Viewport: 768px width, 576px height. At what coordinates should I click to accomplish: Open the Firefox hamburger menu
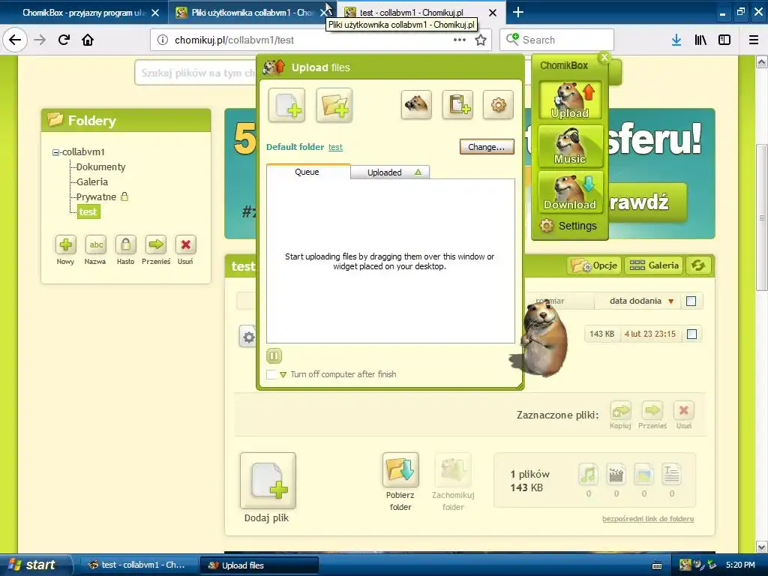click(x=754, y=40)
